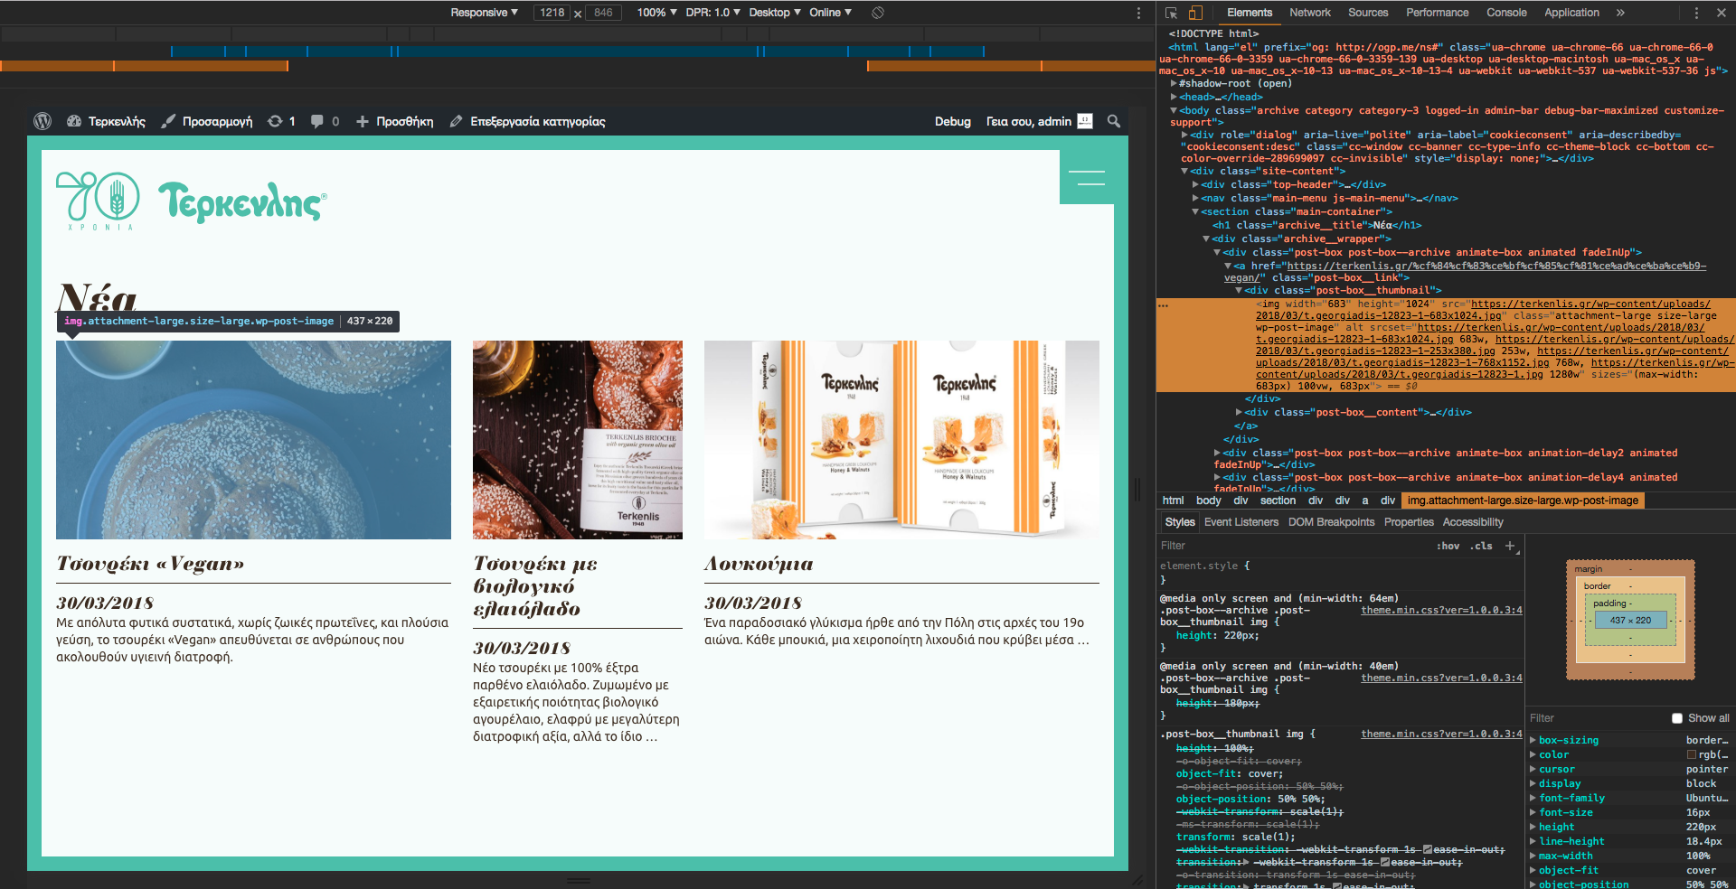The image size is (1736, 889).
Task: Open the Τερκενλής site dashboard menu
Action: (x=106, y=121)
